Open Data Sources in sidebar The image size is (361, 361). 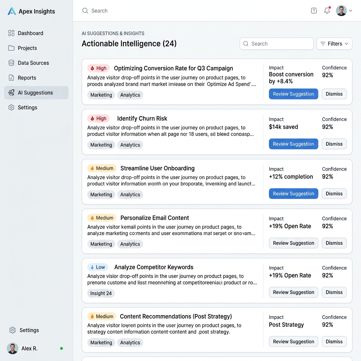pyautogui.click(x=36, y=63)
